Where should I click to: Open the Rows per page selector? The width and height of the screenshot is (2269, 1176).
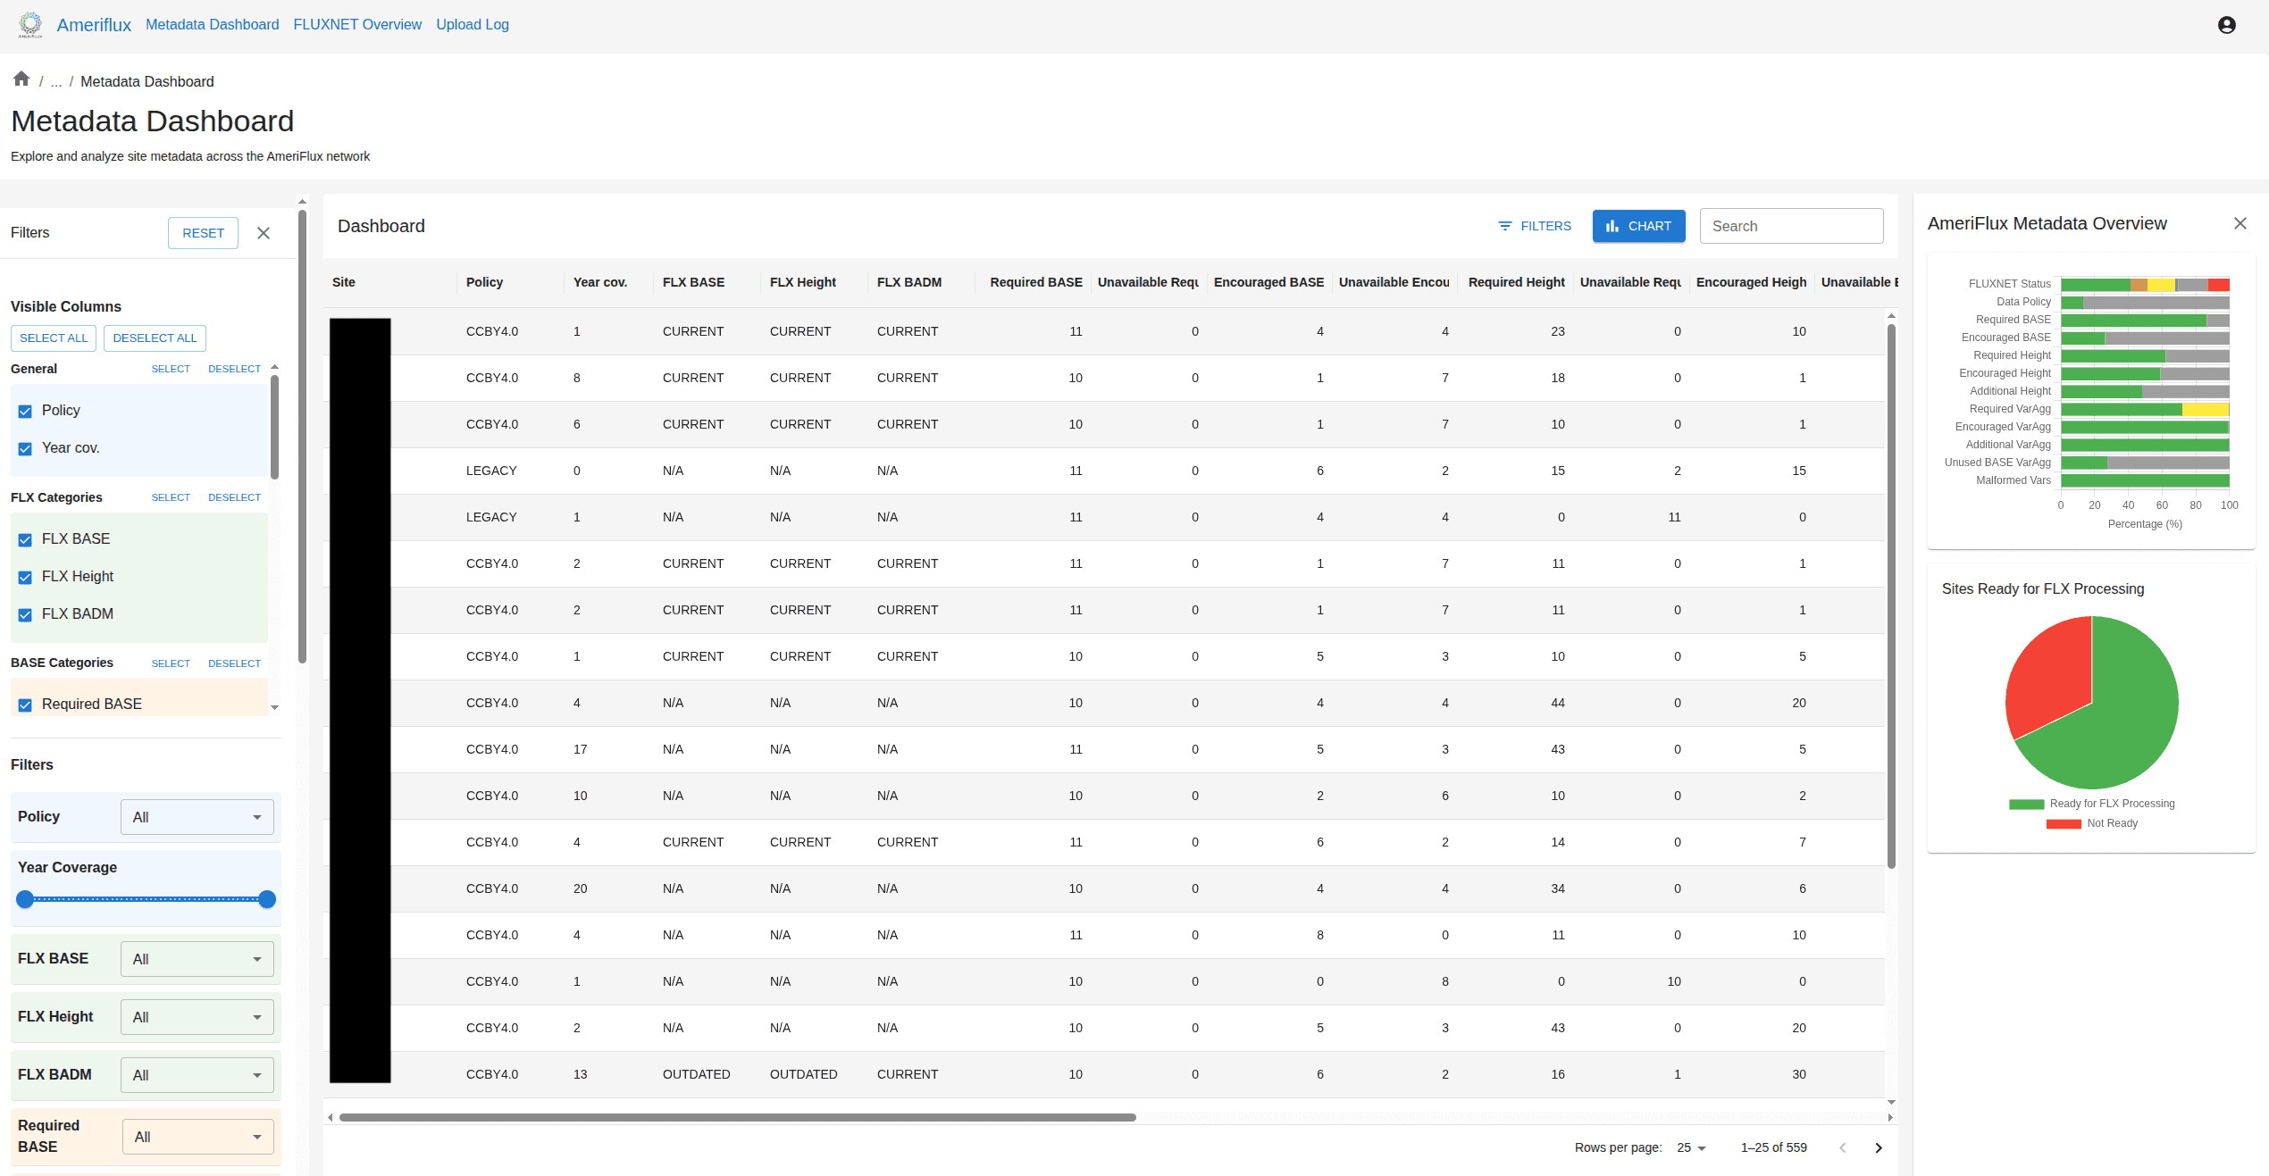point(1691,1147)
